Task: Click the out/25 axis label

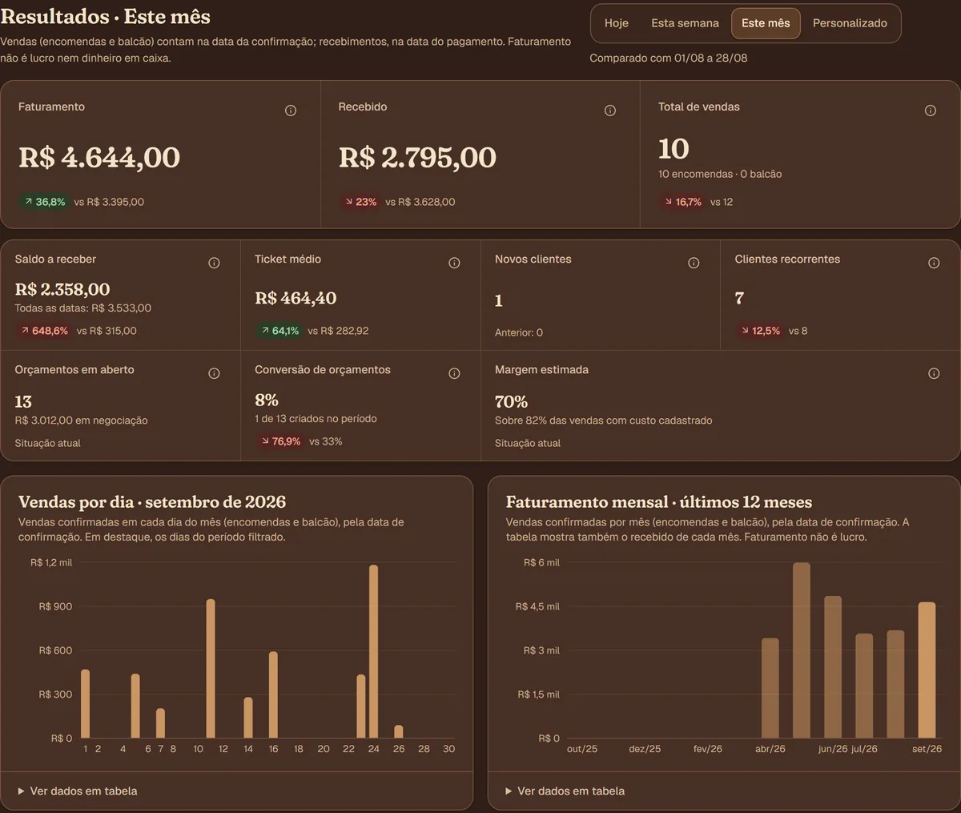Action: tap(582, 749)
